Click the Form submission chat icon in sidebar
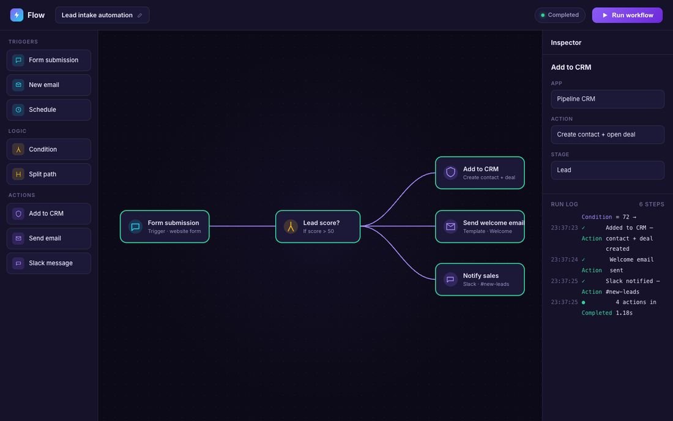This screenshot has height=421, width=673. click(x=18, y=60)
